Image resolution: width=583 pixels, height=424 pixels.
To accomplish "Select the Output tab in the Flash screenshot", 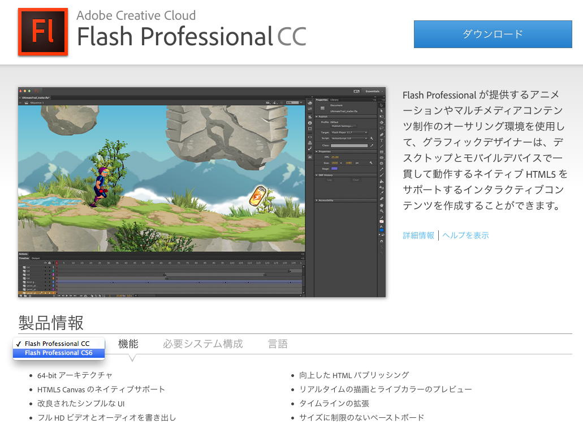I will click(x=36, y=258).
